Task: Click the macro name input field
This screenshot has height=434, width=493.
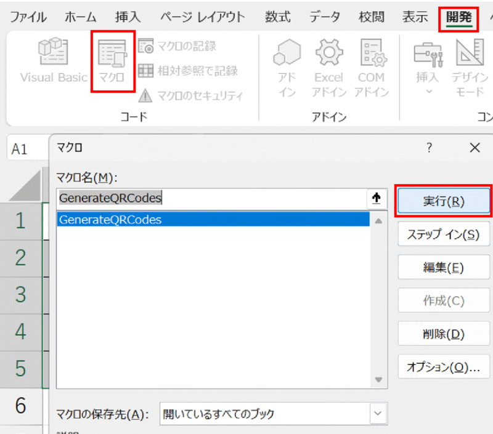Action: 212,198
